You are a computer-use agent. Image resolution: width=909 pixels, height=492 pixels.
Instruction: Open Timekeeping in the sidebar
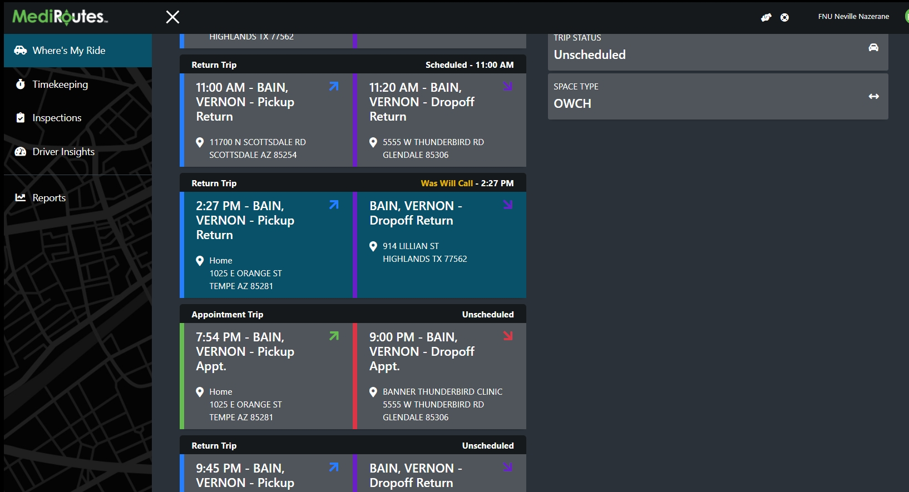(78, 85)
